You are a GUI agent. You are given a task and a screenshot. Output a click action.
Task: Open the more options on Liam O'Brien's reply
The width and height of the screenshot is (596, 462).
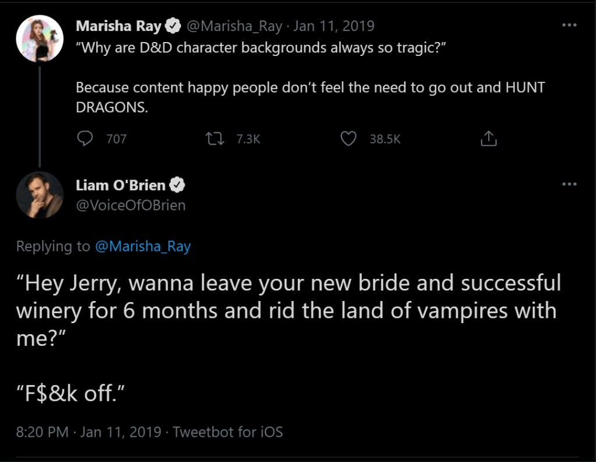(x=569, y=184)
